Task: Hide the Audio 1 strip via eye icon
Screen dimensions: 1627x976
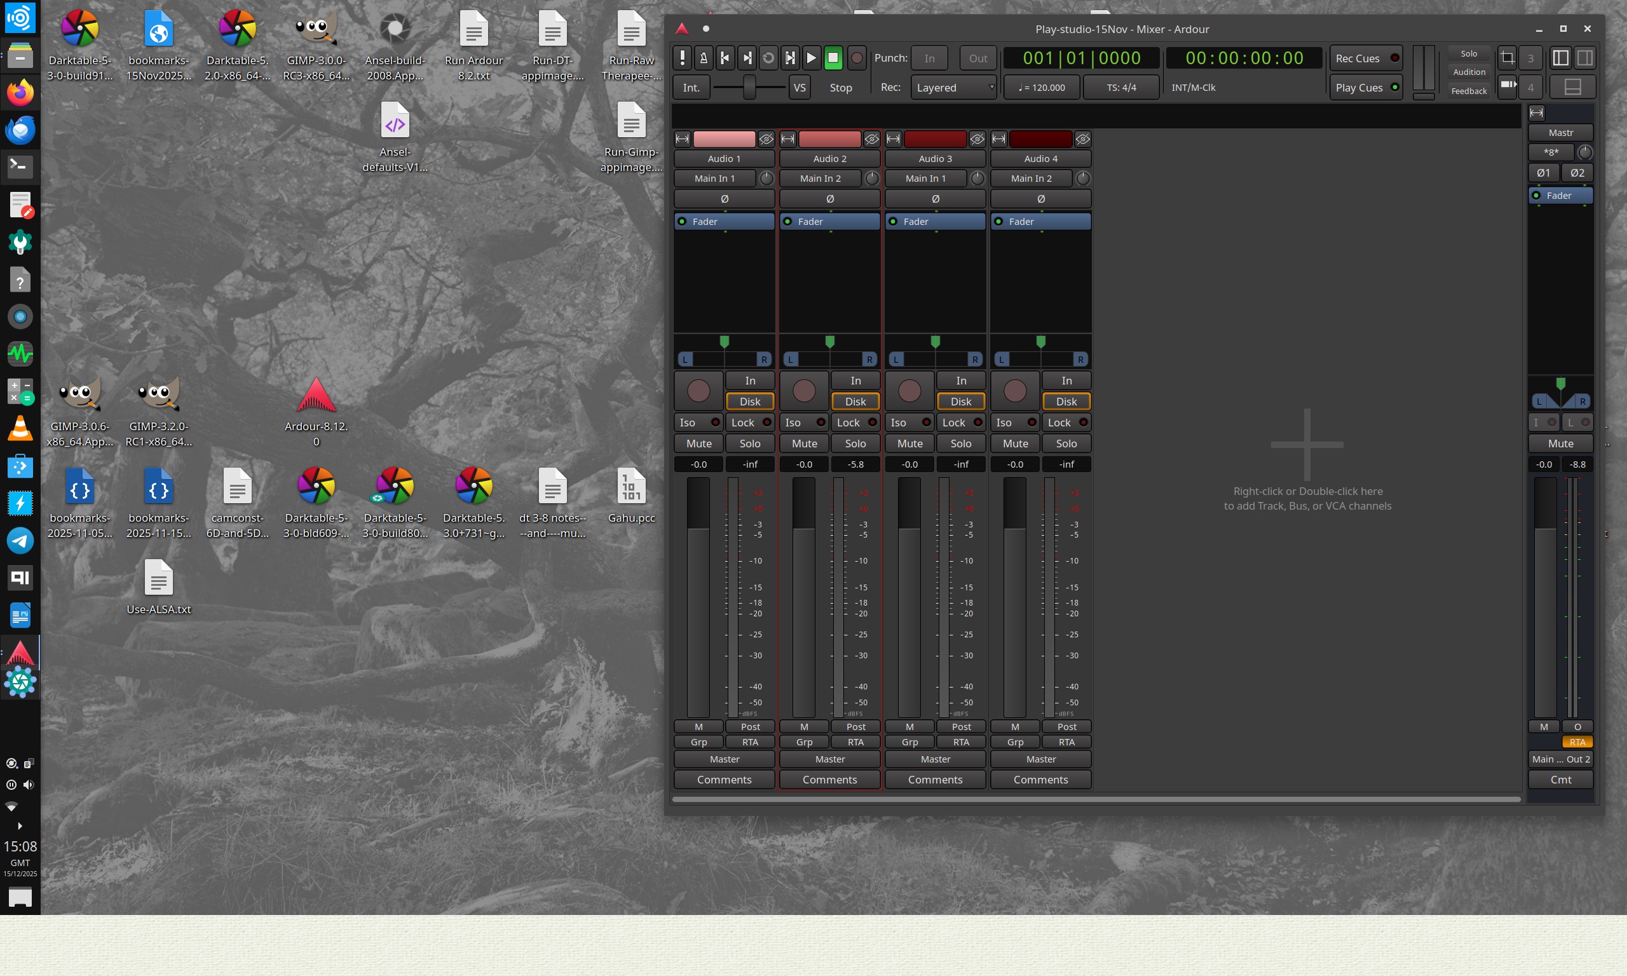Action: click(x=766, y=139)
